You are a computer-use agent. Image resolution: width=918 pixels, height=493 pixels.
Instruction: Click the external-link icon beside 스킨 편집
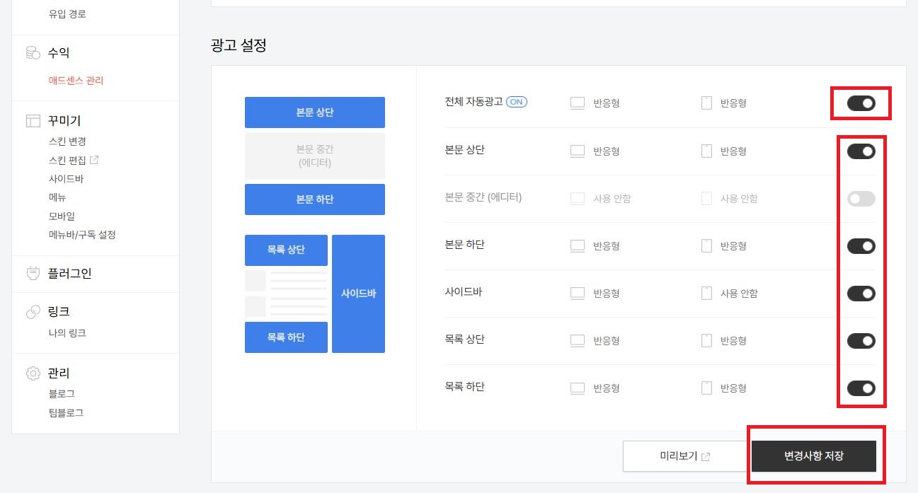95,160
